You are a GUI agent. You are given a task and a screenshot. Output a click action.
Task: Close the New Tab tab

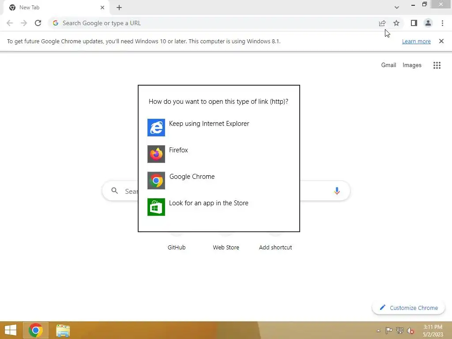(102, 8)
